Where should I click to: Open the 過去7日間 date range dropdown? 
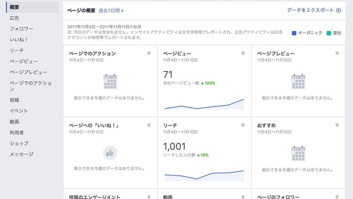click(111, 11)
